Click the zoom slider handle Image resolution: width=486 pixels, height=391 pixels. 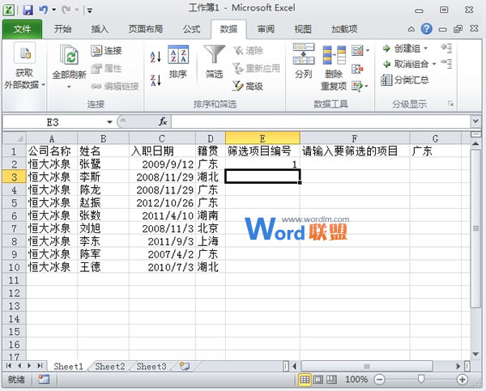coord(420,379)
